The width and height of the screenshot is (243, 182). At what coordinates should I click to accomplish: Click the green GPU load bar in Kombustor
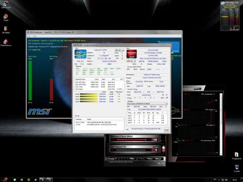30,81
